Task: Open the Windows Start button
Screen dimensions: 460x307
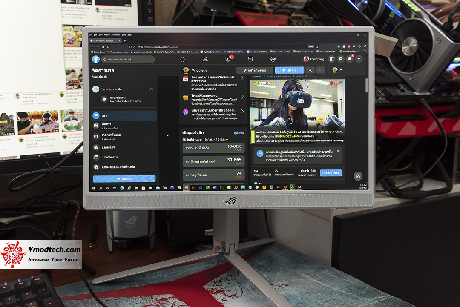Action: pos(94,188)
